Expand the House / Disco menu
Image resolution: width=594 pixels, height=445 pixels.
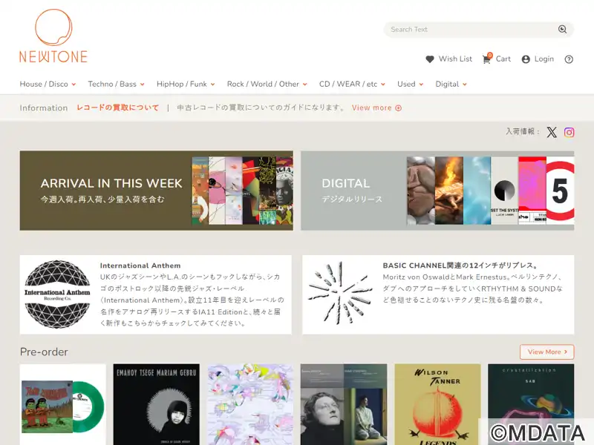[48, 84]
